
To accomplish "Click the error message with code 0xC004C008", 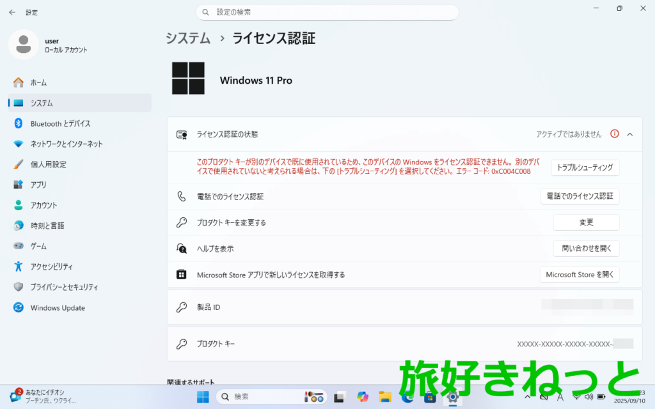I will [368, 167].
